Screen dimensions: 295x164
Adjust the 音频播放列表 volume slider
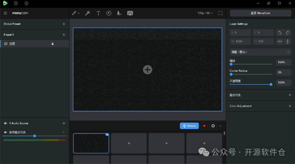pyautogui.click(x=35, y=136)
